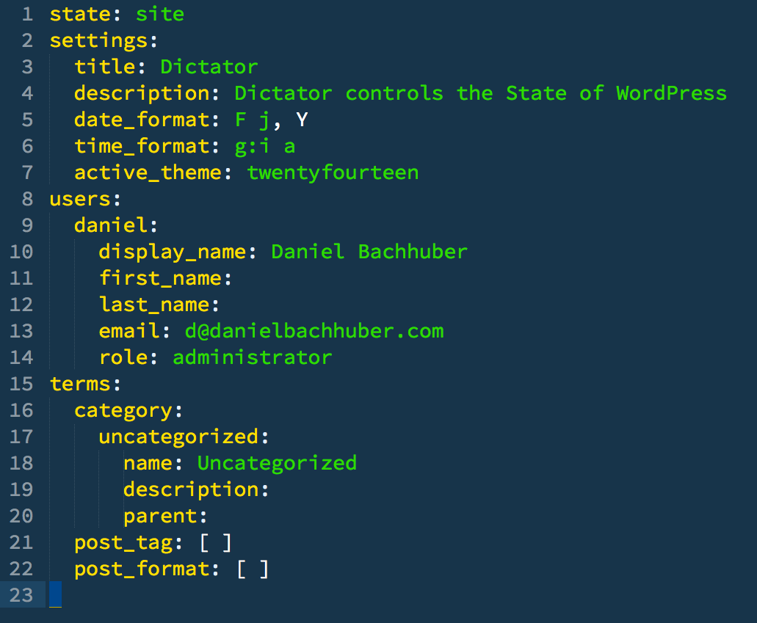Click the 'Dictator' title value
Viewport: 757px width, 623px height.
209,67
